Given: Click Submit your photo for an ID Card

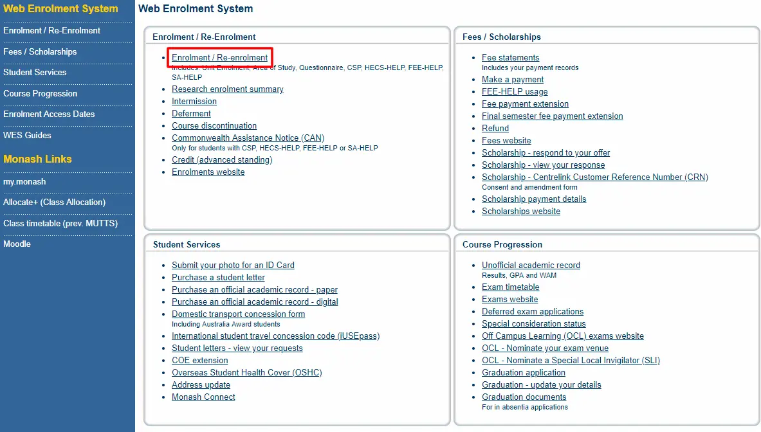Looking at the screenshot, I should (233, 265).
